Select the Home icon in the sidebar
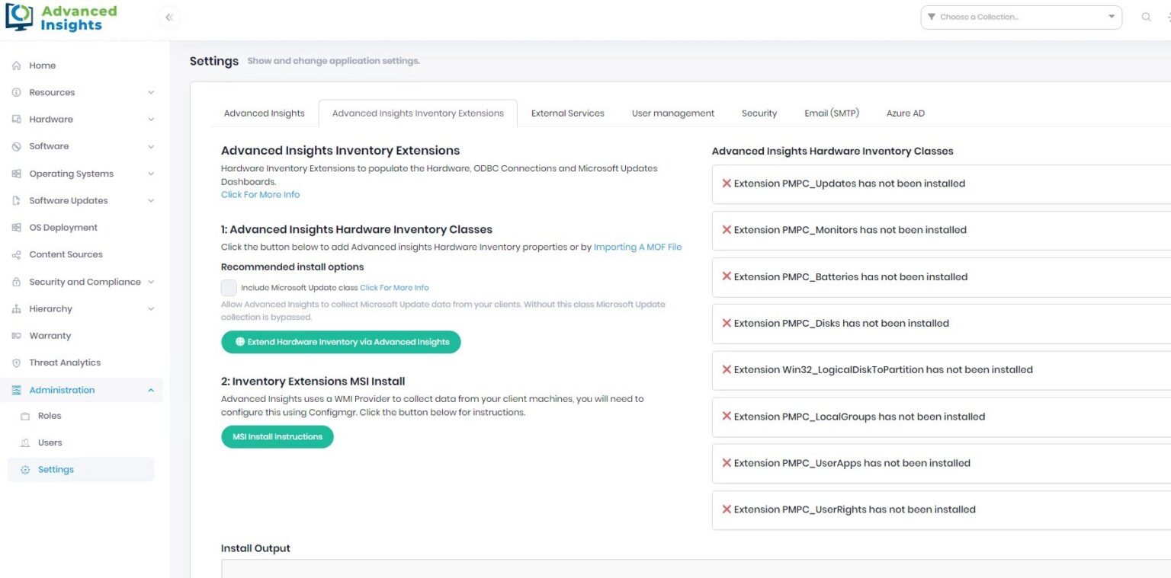Screen dimensions: 1171x578 pyautogui.click(x=17, y=65)
